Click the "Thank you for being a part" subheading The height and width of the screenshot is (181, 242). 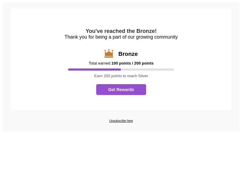click(121, 37)
